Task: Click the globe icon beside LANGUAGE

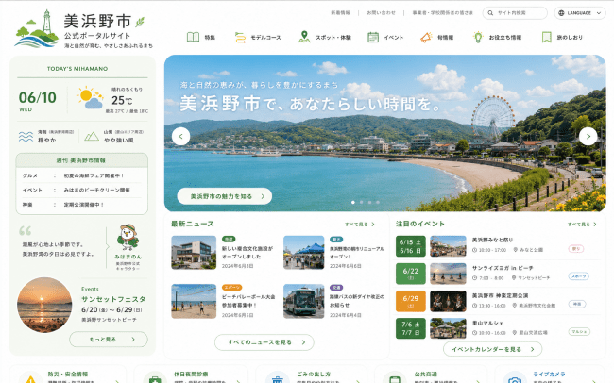Action: pos(561,13)
